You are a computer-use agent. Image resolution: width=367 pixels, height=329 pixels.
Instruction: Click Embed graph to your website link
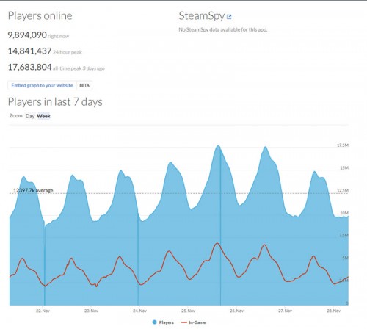point(42,85)
